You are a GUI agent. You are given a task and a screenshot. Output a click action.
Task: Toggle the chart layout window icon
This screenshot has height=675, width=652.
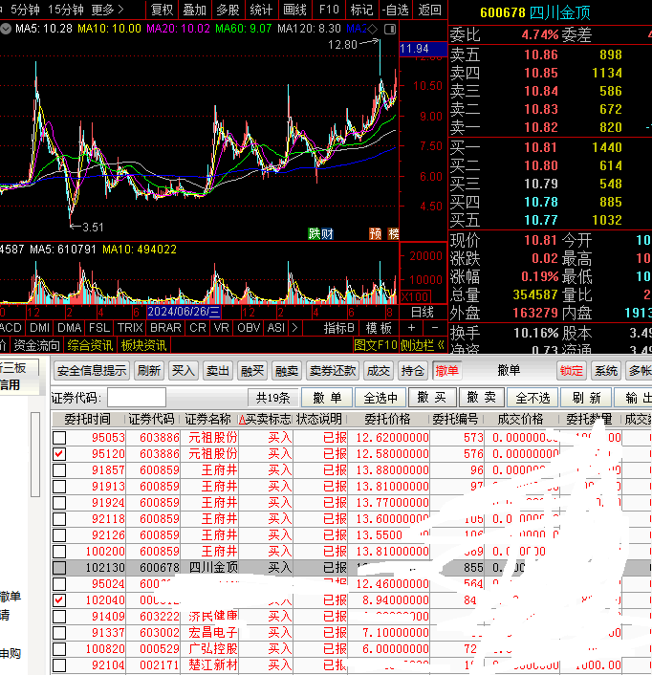[390, 30]
